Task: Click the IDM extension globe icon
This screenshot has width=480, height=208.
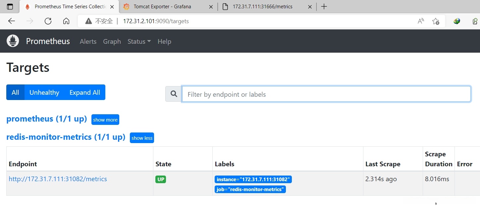Action: pyautogui.click(x=457, y=21)
